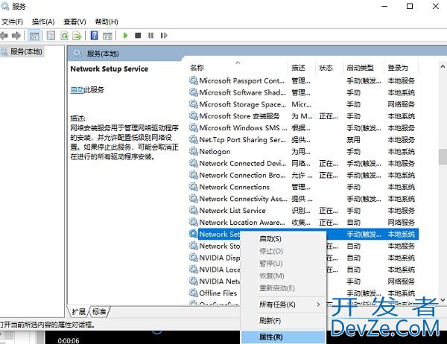Viewport: 447px width, 344px height.
Task: Open the 文件(F) menu
Action: point(12,22)
